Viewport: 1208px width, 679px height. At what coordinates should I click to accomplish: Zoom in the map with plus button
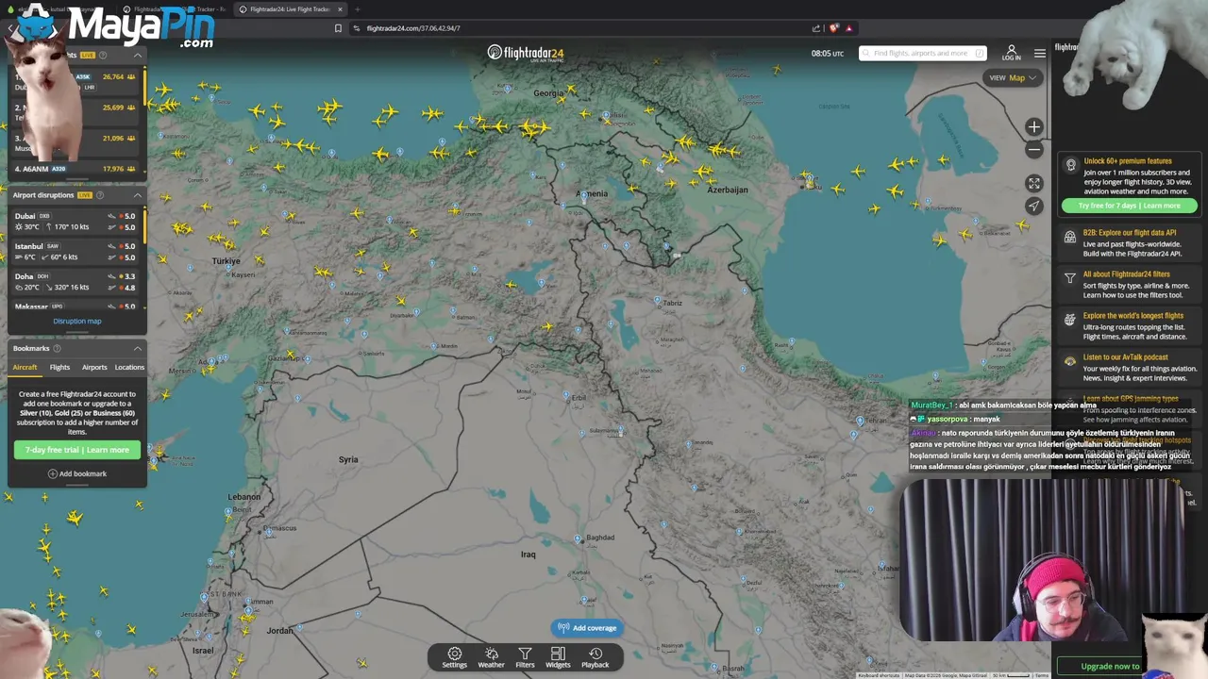(x=1034, y=126)
